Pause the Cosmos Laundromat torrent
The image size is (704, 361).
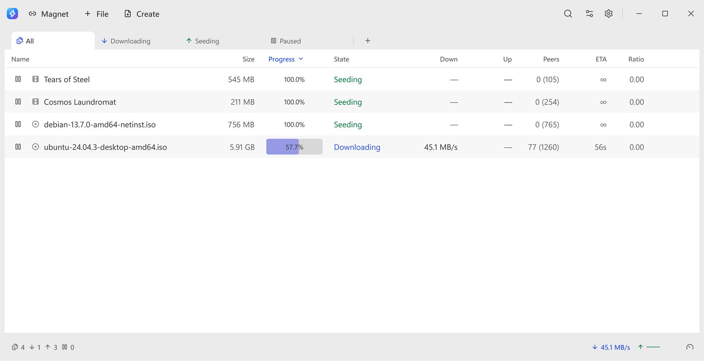(x=18, y=102)
